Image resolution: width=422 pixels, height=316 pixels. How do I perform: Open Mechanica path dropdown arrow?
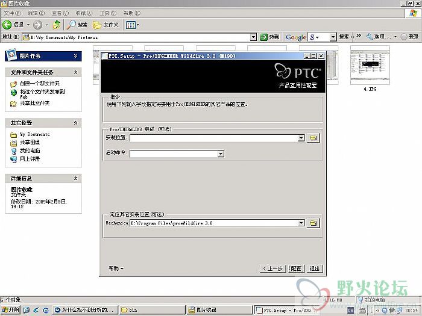(x=301, y=223)
